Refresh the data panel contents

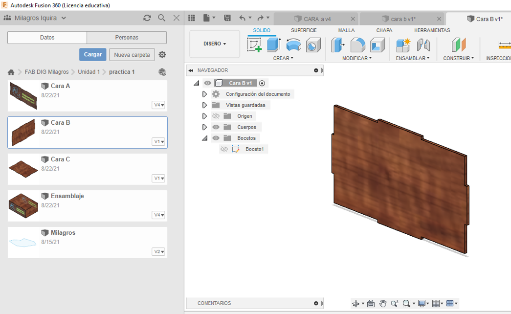click(147, 18)
